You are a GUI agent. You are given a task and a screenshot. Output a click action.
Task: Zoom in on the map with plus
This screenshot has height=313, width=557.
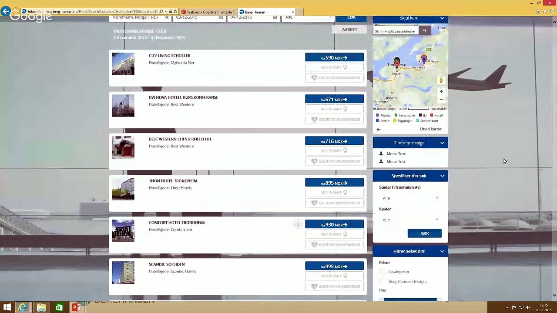click(x=441, y=91)
